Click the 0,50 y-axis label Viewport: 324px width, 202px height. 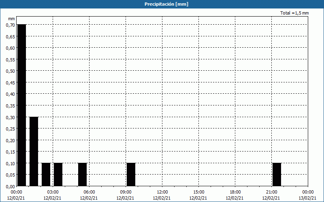(x=11, y=71)
